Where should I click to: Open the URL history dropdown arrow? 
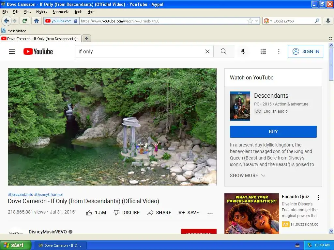coord(256,21)
